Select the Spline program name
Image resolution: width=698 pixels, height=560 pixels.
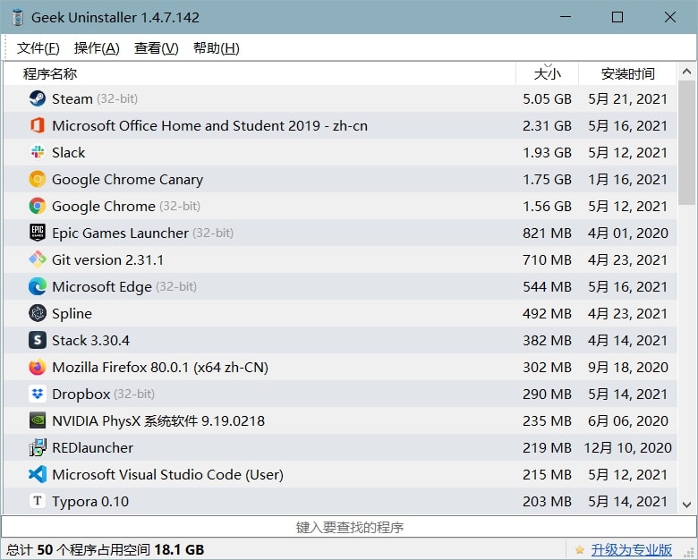click(72, 313)
